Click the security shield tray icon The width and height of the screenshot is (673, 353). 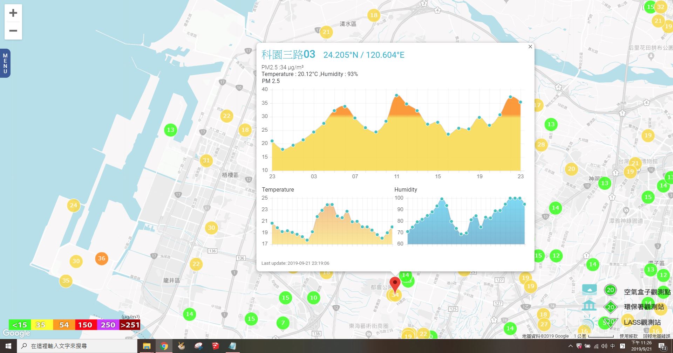click(579, 346)
